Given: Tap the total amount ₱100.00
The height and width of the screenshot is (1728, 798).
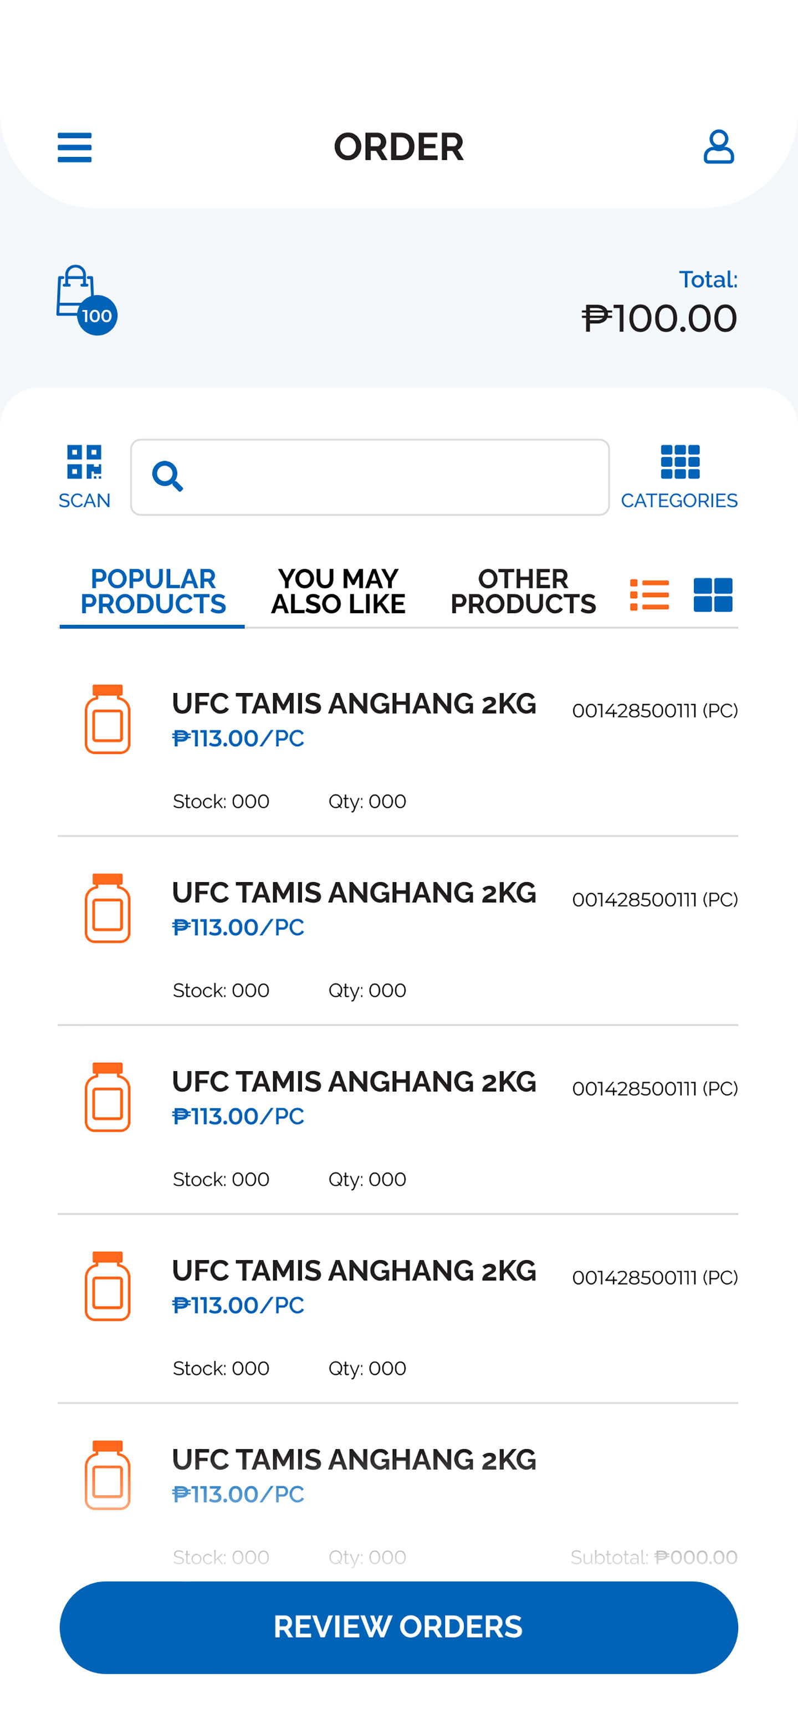Looking at the screenshot, I should pyautogui.click(x=659, y=319).
